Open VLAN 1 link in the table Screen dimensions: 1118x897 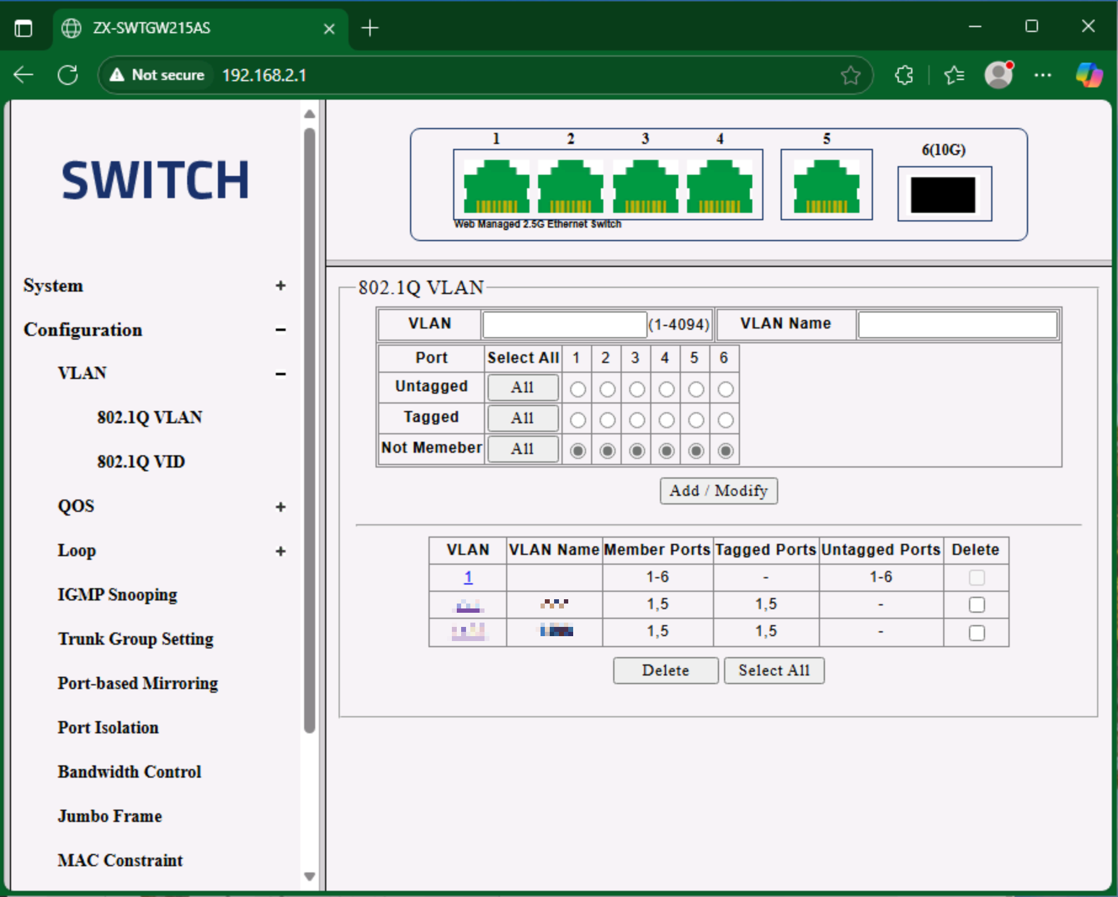click(468, 577)
